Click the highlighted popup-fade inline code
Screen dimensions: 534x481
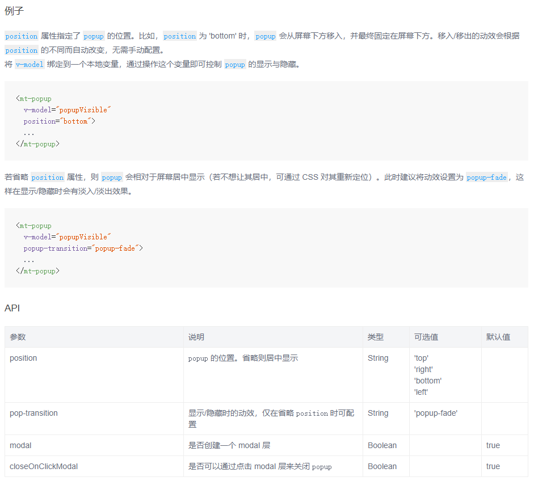coord(487,178)
